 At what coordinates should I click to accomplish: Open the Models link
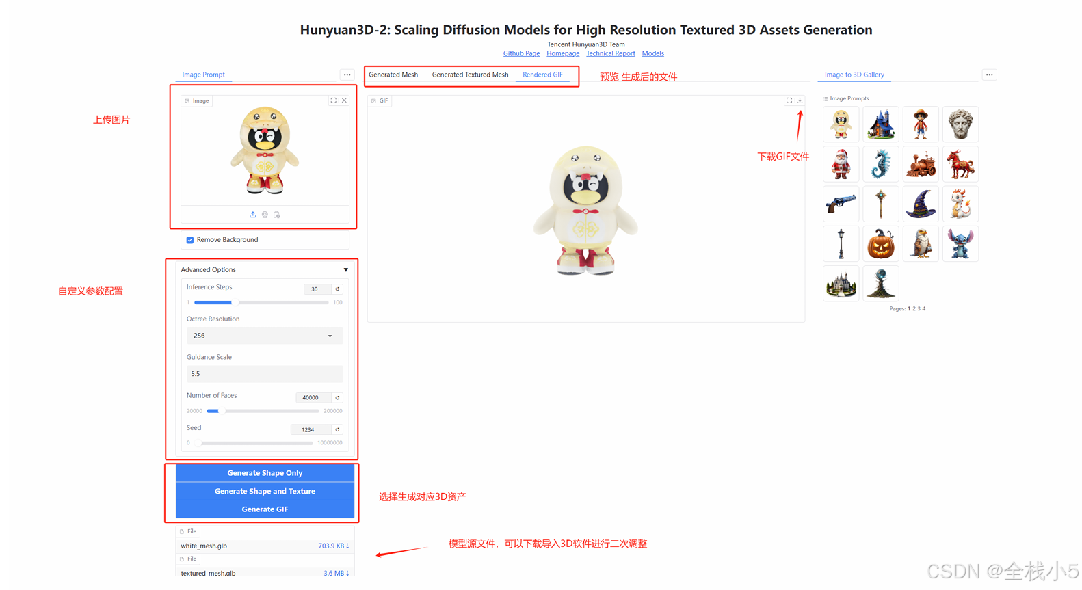pos(652,53)
